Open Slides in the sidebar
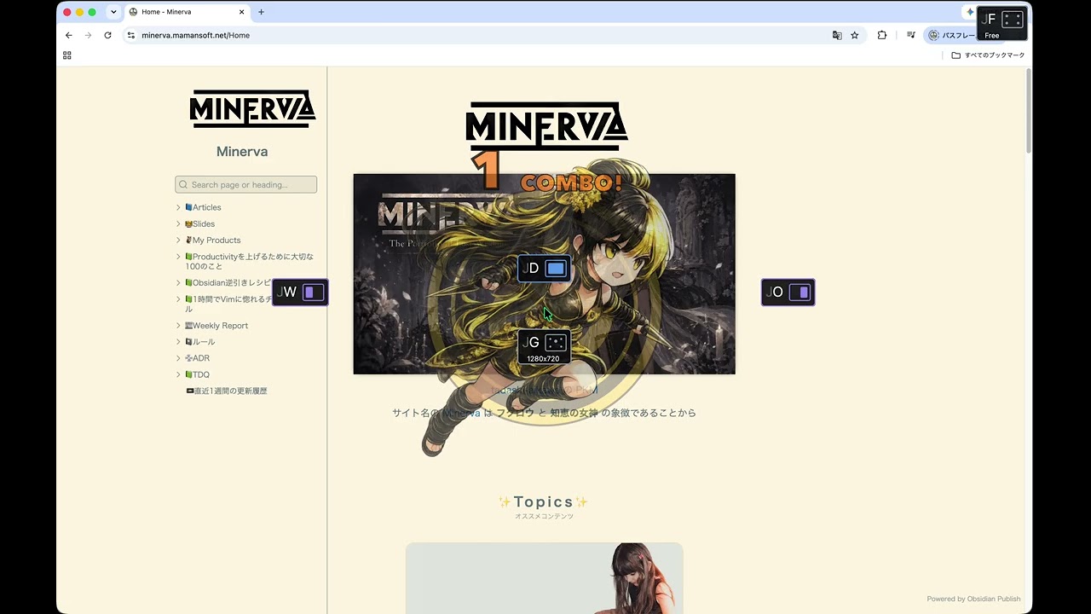Viewport: 1091px width, 614px height. (200, 223)
